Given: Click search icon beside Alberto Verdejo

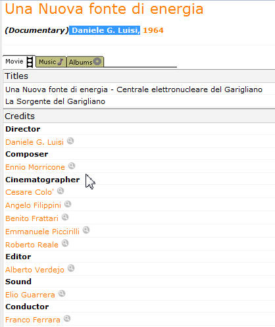Looking at the screenshot, I should (71, 268).
